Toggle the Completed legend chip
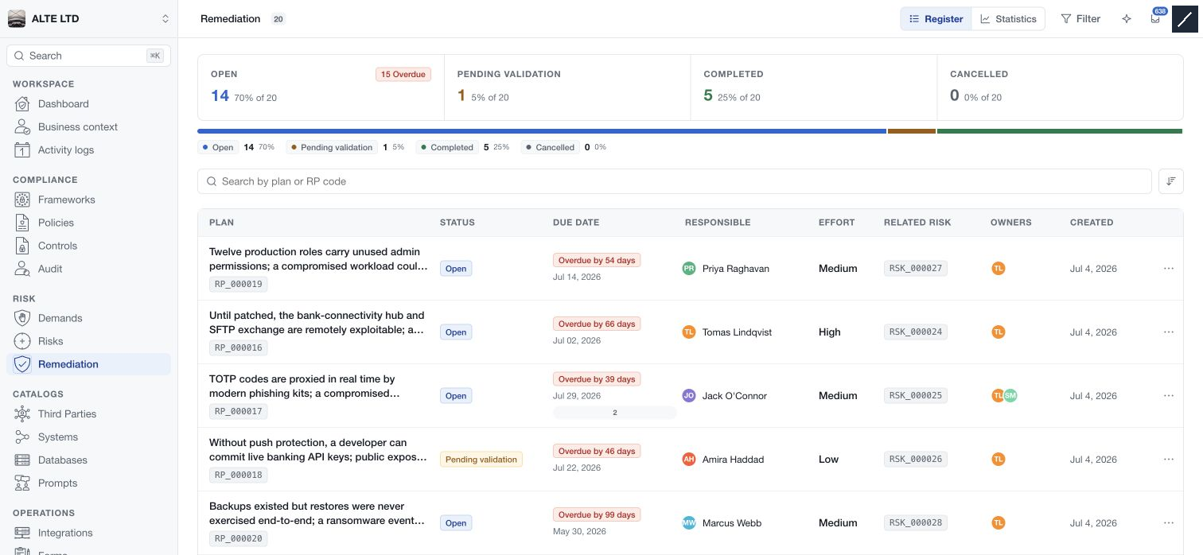Screen dimensions: 1203x555 point(447,147)
